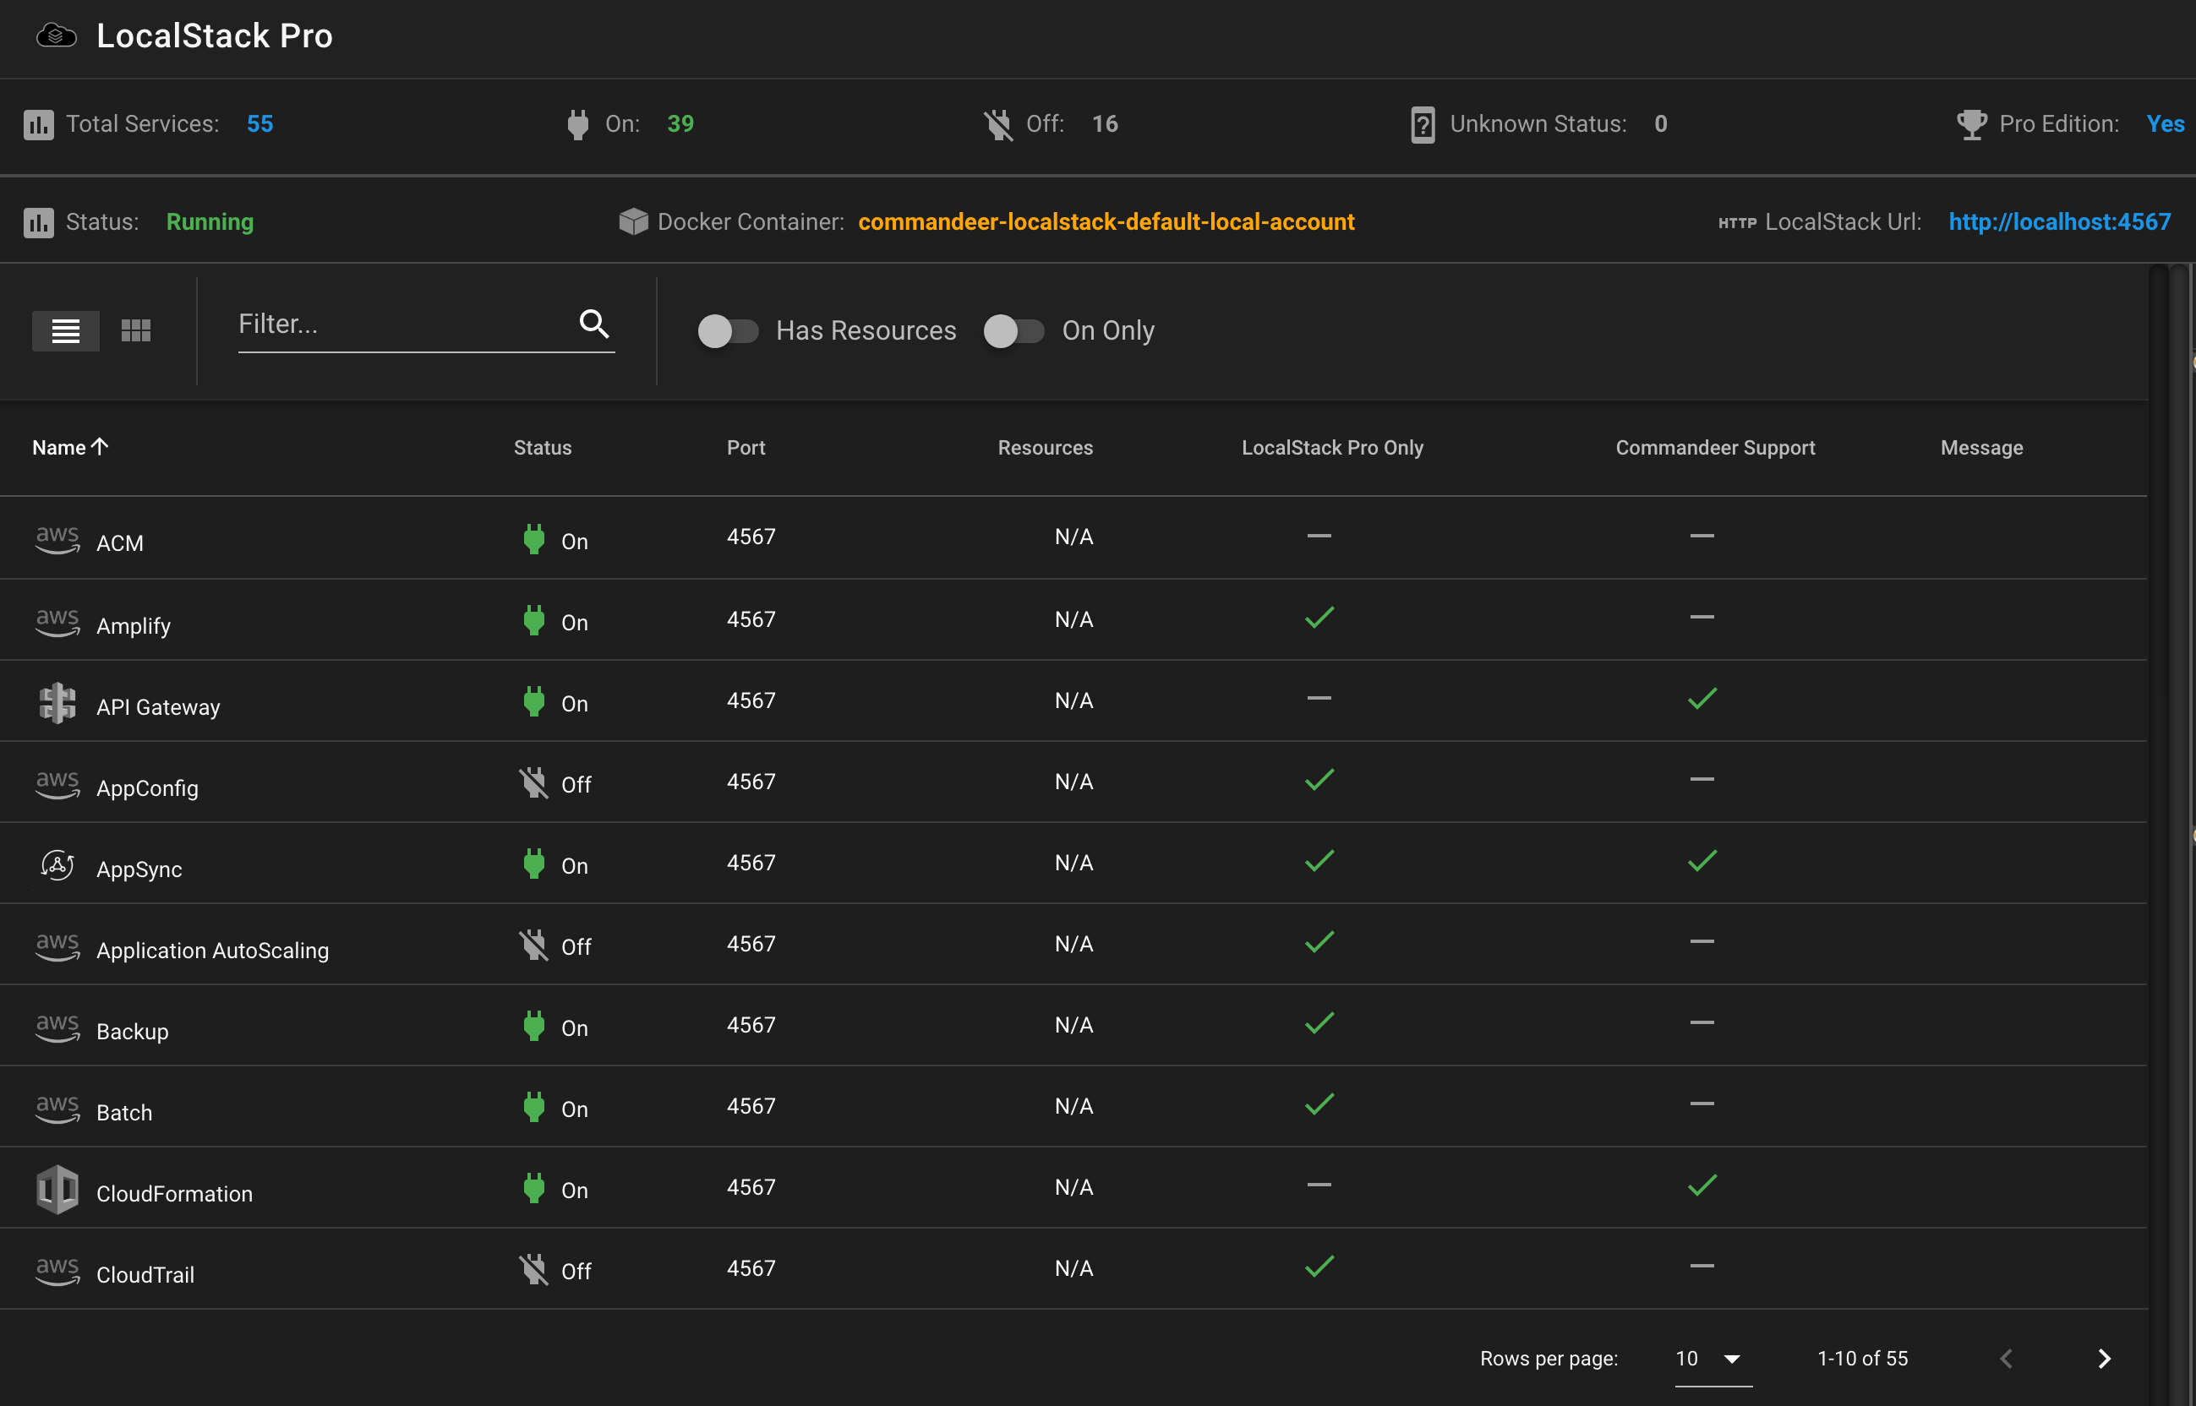Switch to grid view layout
Screen dimensions: 2196x1406
[x=136, y=330]
